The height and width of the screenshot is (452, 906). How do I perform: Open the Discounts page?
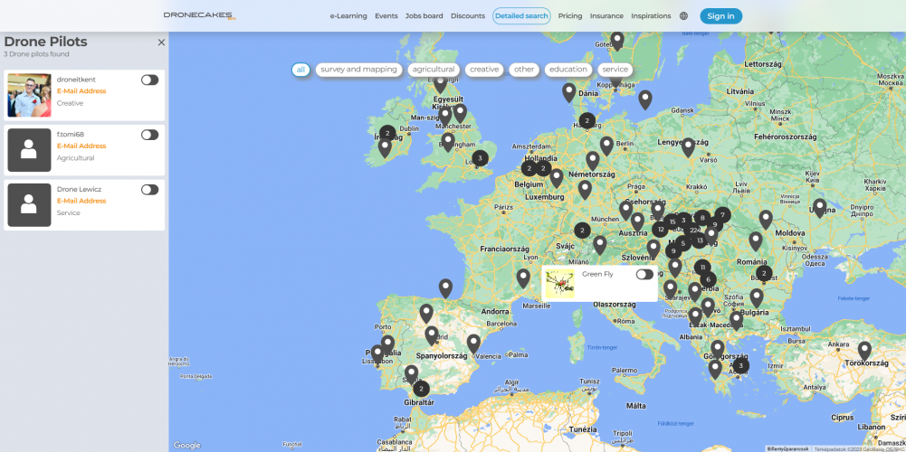[x=467, y=16]
